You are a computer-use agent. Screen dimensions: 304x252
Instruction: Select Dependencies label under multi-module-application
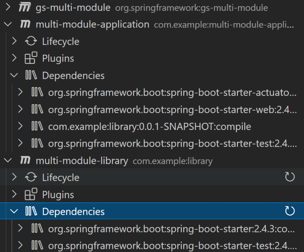coord(73,76)
